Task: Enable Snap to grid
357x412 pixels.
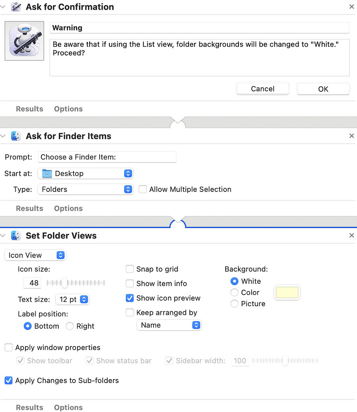Action: tap(130, 269)
